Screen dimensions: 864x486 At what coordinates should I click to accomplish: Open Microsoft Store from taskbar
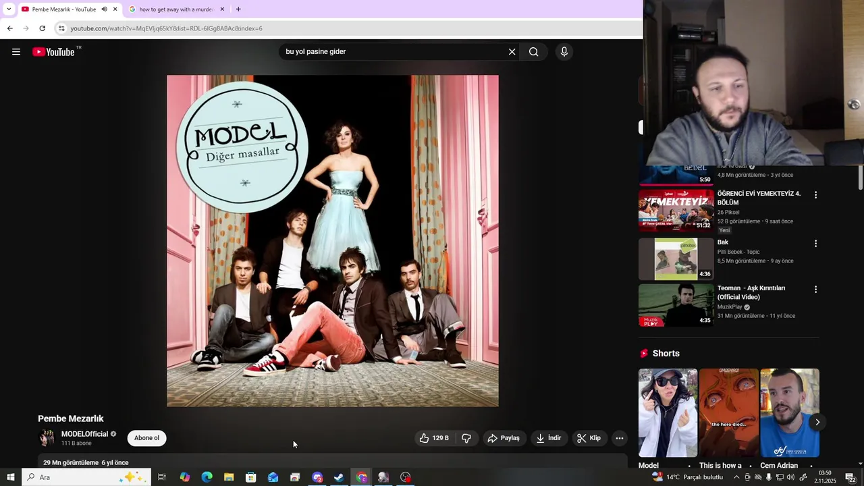[250, 477]
